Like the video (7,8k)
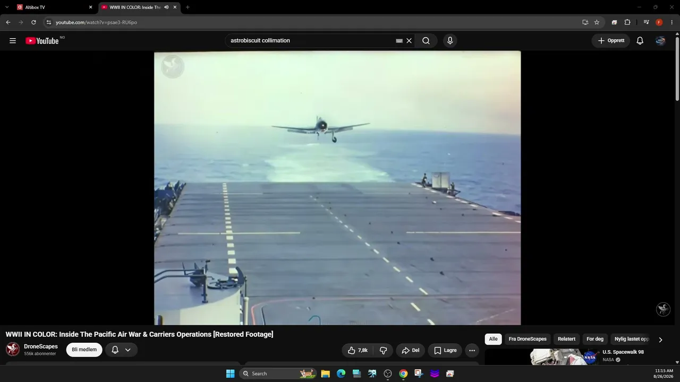 [x=358, y=350]
